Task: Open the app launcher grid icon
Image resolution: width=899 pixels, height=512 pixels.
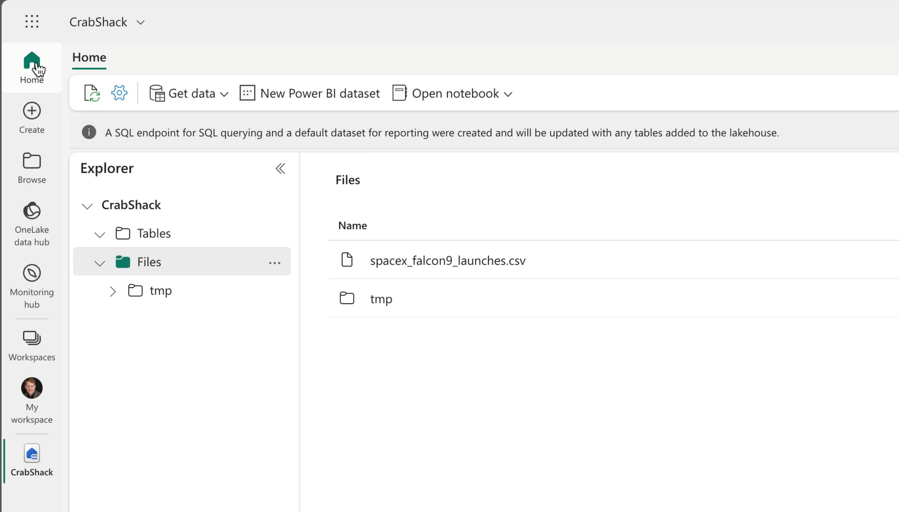Action: pos(31,22)
